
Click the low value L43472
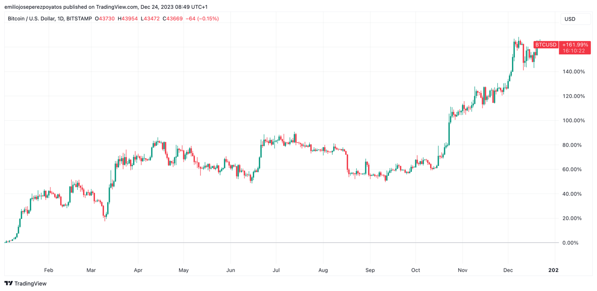coord(150,19)
